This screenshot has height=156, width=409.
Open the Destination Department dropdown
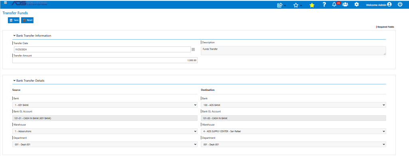[294, 144]
